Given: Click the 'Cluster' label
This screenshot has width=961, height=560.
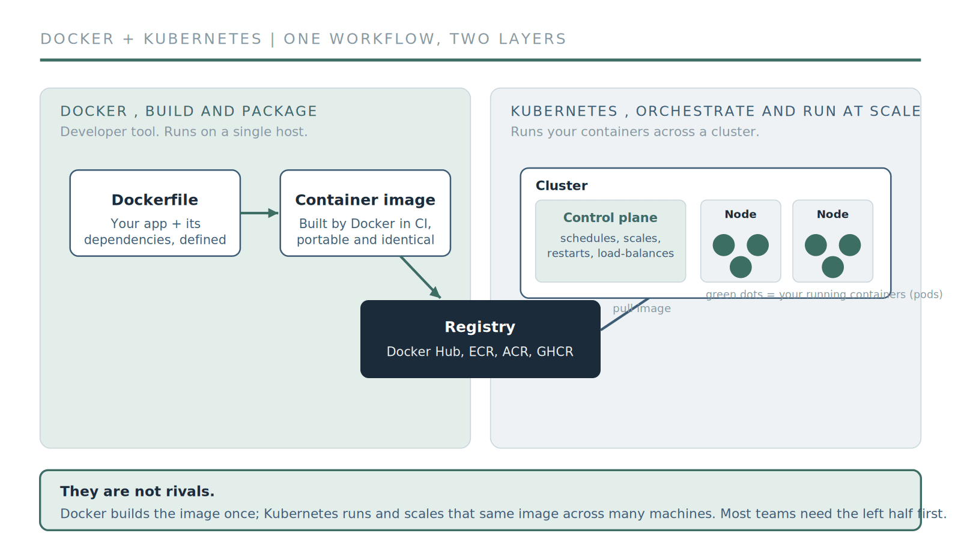Looking at the screenshot, I should 562,185.
